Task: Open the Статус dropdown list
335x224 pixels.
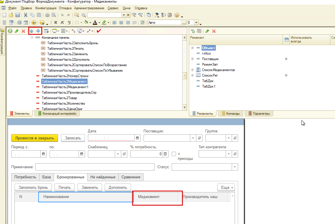Action: pos(235,167)
